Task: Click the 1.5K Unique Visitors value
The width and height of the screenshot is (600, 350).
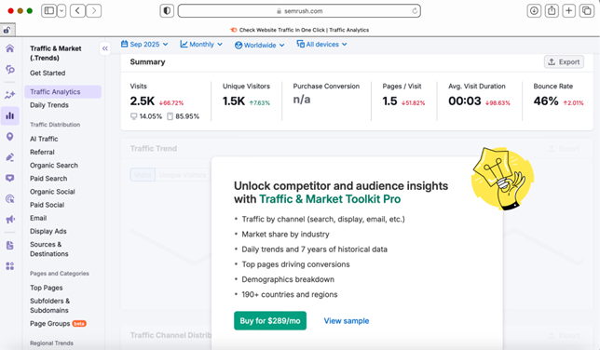Action: 234,101
